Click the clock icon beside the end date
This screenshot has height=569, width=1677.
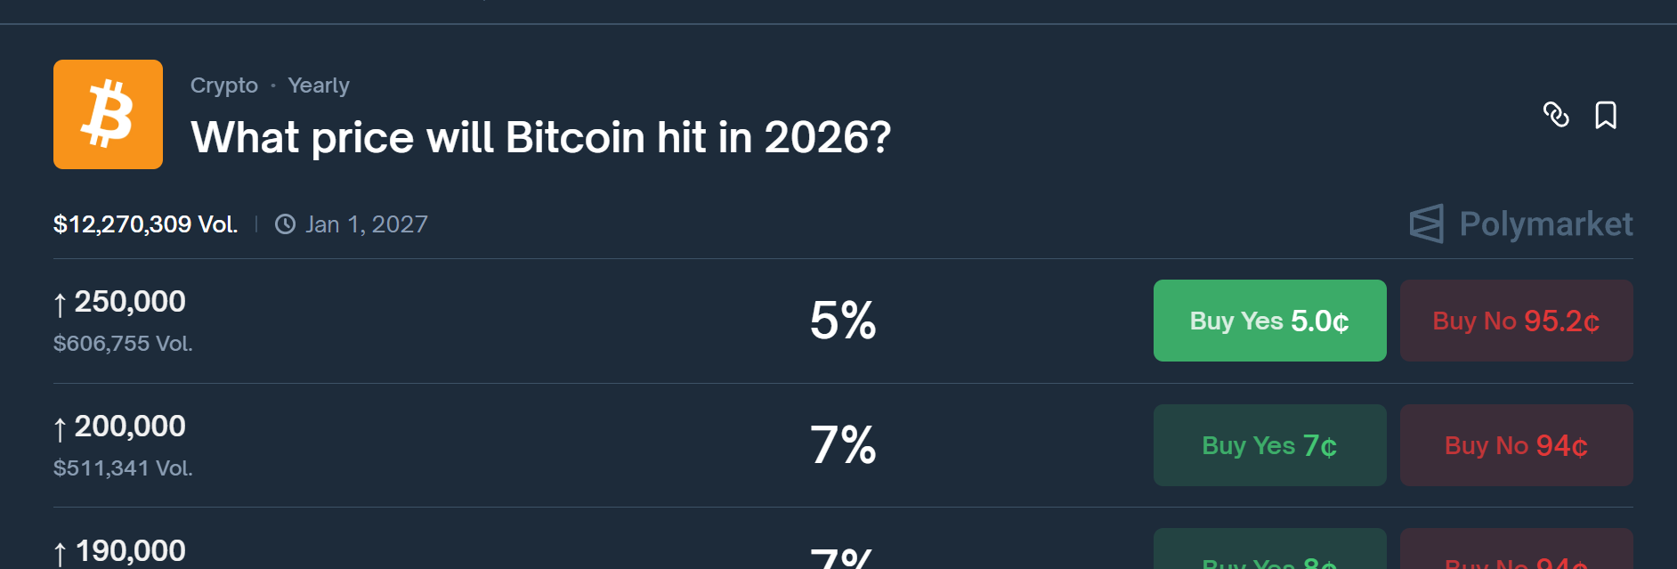285,224
